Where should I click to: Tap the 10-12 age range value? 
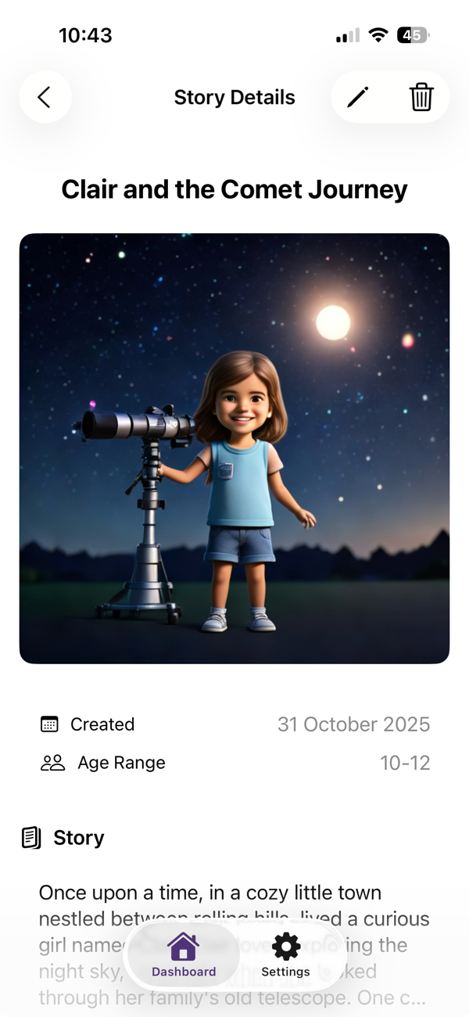(x=405, y=763)
